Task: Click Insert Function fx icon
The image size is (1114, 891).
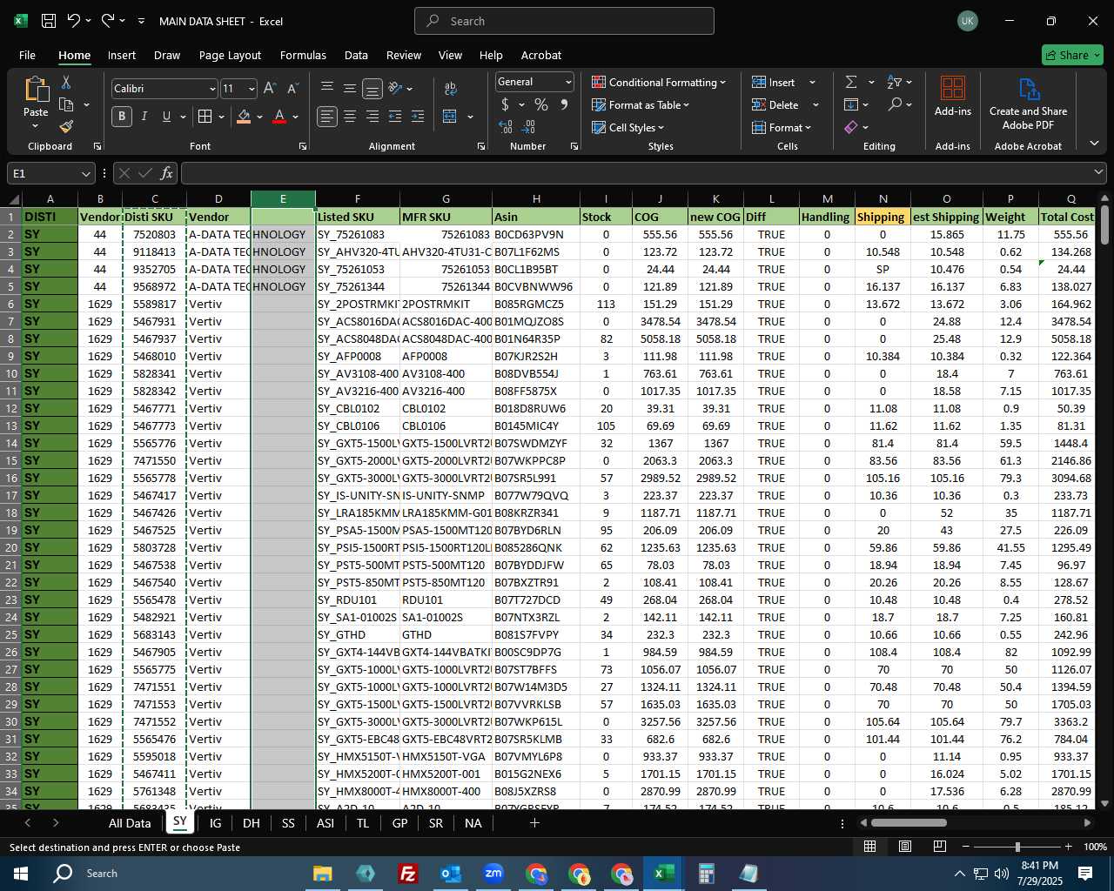Action: coord(166,173)
